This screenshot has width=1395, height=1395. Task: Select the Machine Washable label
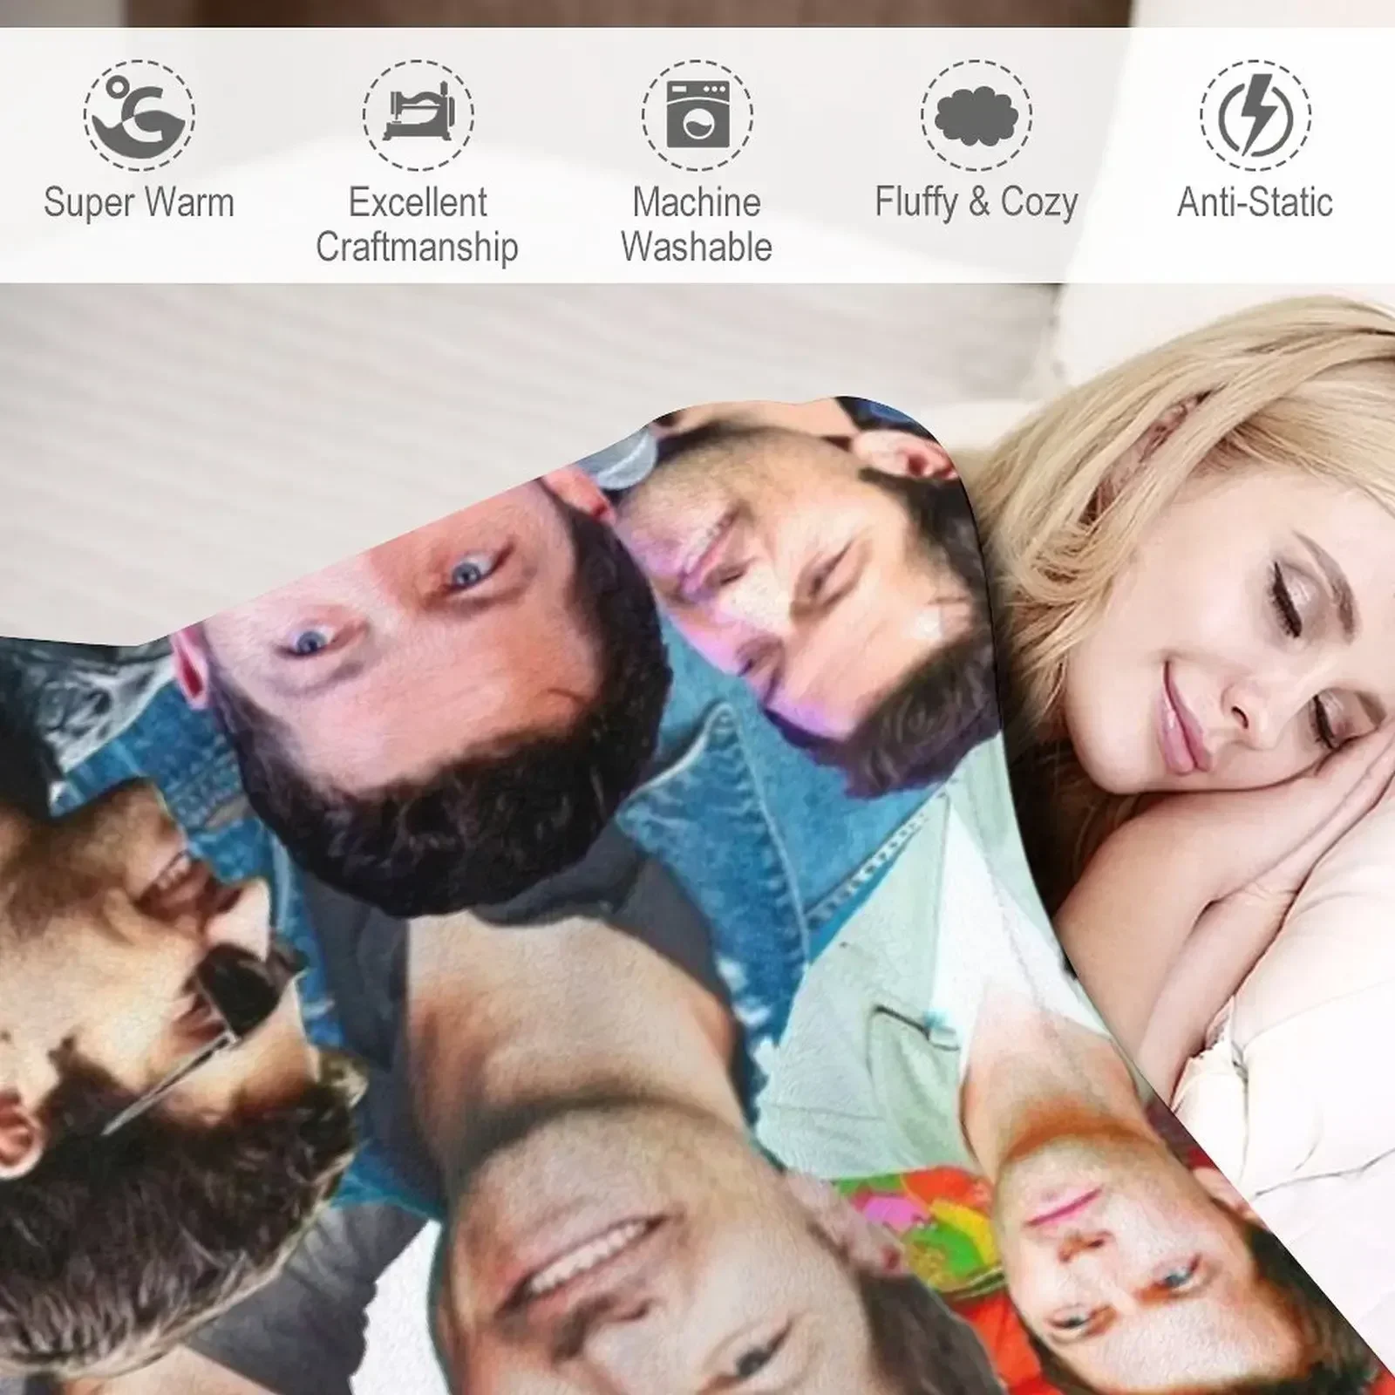[x=697, y=224]
